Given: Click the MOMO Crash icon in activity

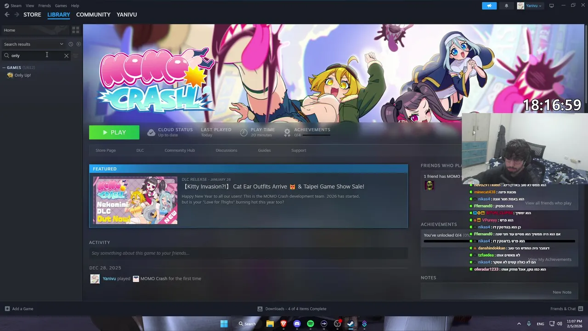Looking at the screenshot, I should (x=136, y=279).
